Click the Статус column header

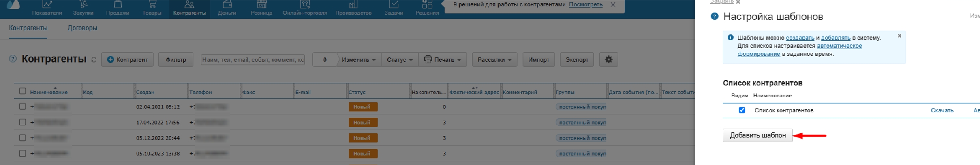click(x=357, y=92)
